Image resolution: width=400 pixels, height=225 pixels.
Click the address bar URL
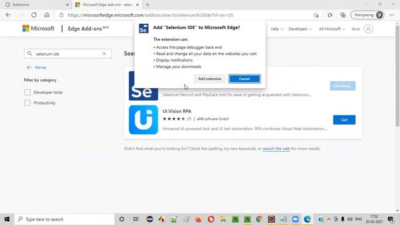(151, 15)
